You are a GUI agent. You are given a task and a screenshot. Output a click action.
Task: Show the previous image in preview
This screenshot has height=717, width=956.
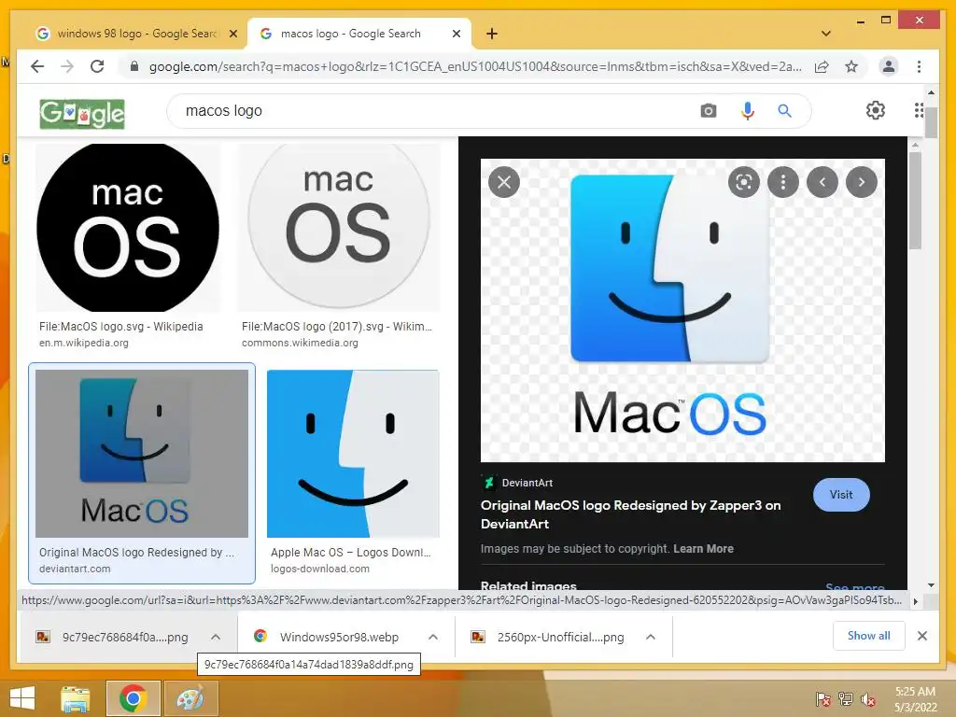(x=822, y=182)
